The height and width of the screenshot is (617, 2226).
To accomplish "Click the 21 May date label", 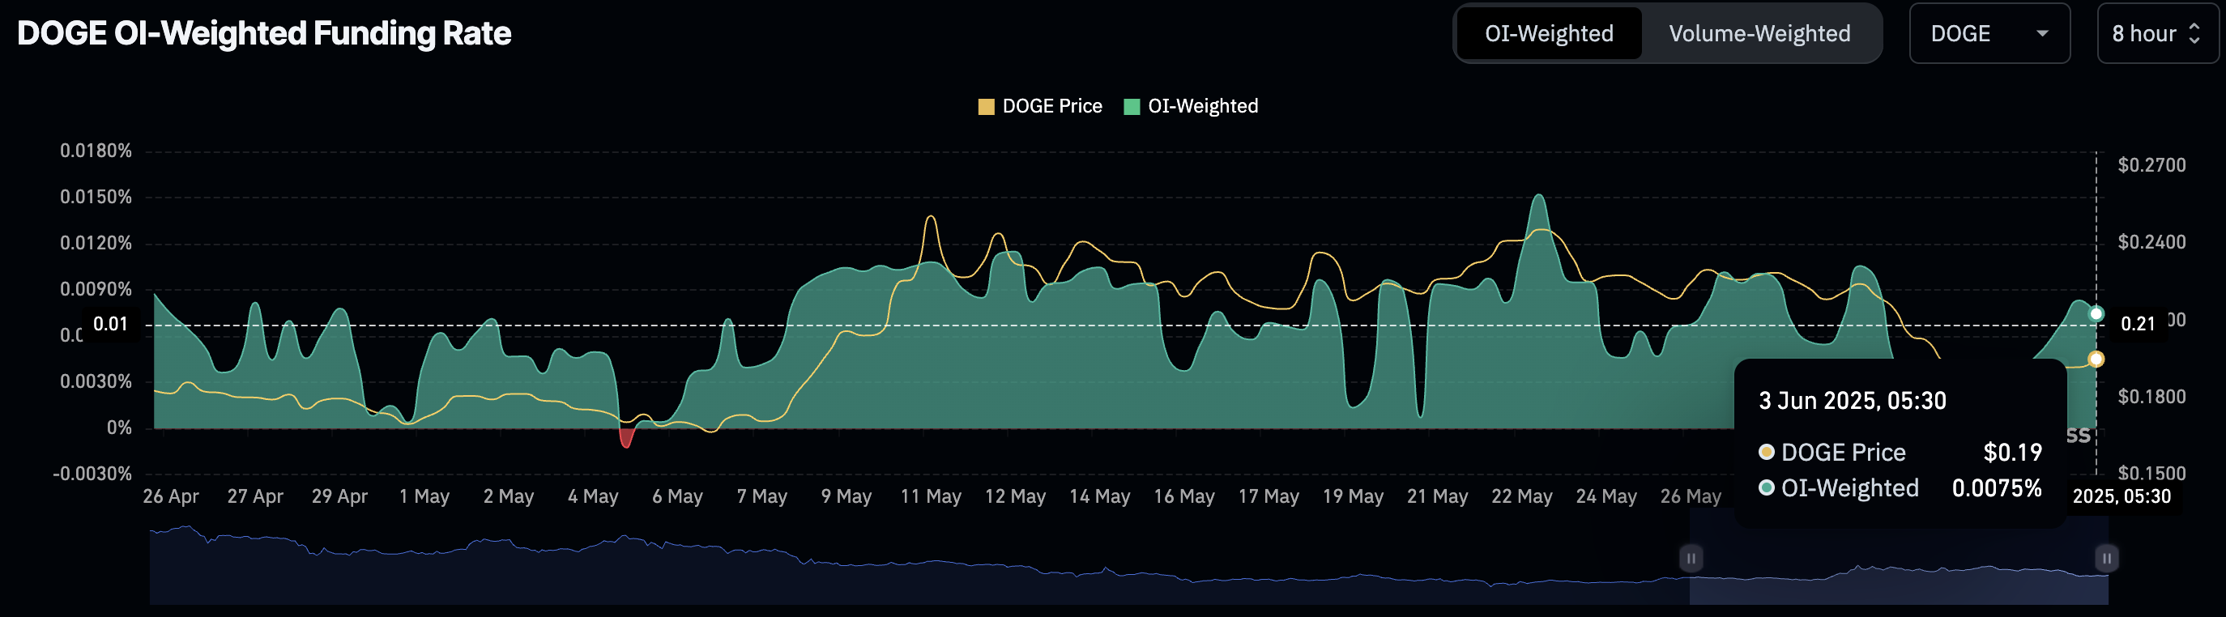I will point(1438,497).
